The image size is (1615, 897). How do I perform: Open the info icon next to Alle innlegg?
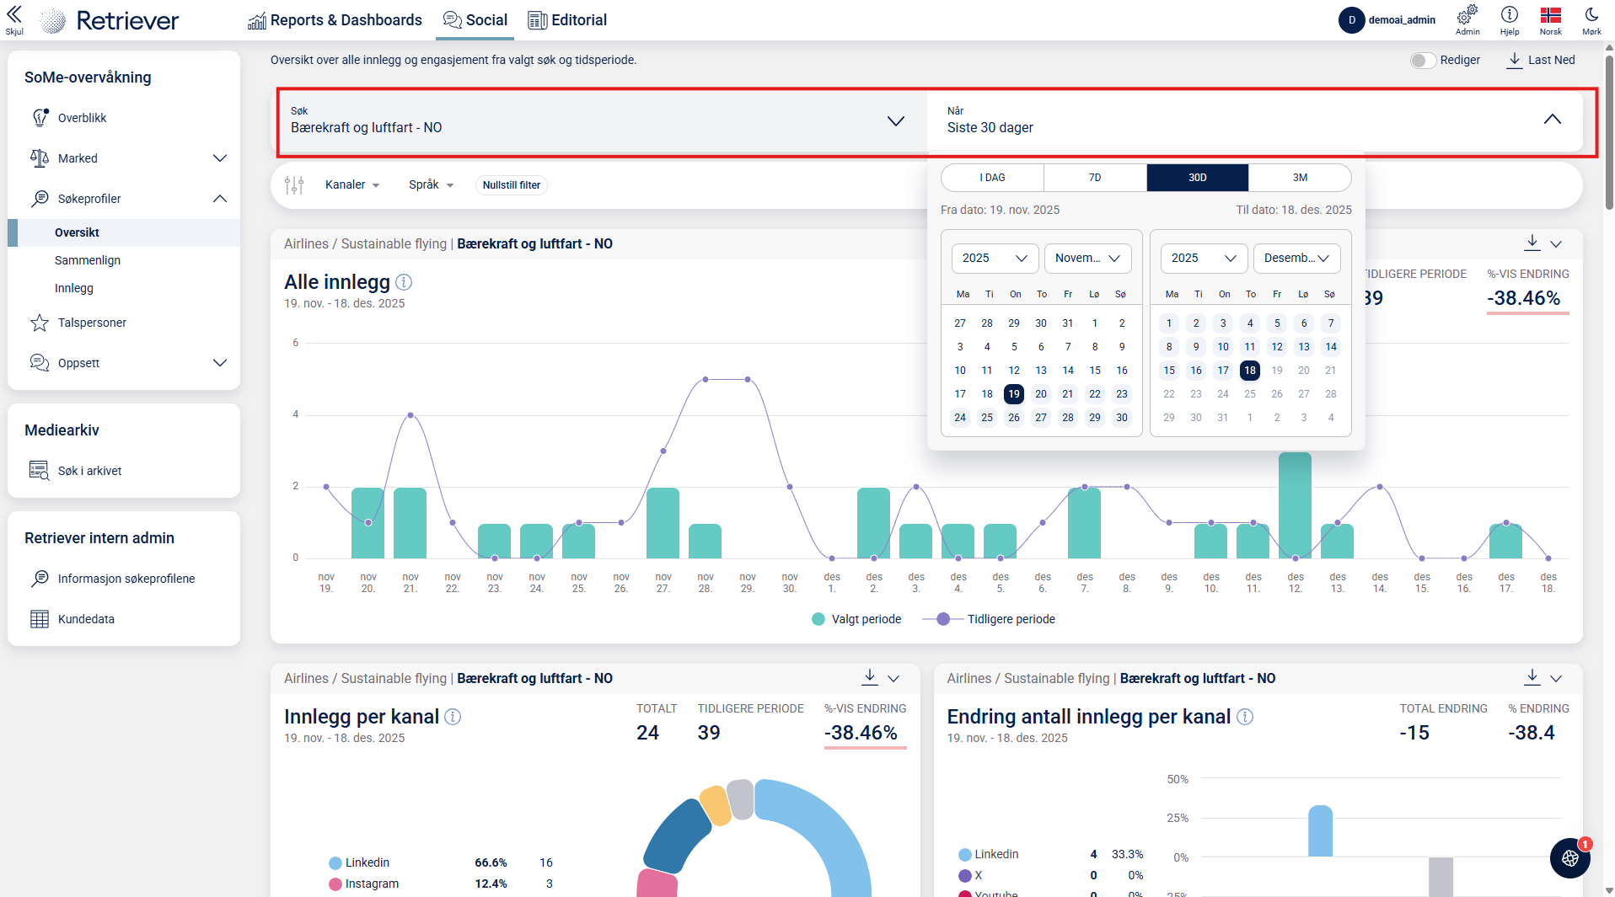point(404,282)
